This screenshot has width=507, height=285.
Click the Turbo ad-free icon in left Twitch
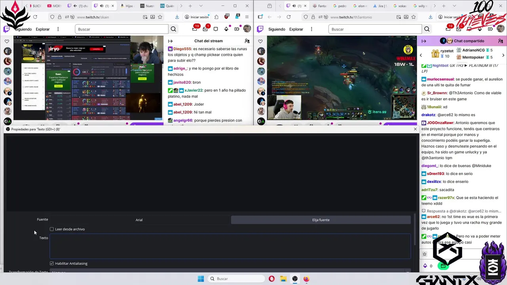click(237, 29)
